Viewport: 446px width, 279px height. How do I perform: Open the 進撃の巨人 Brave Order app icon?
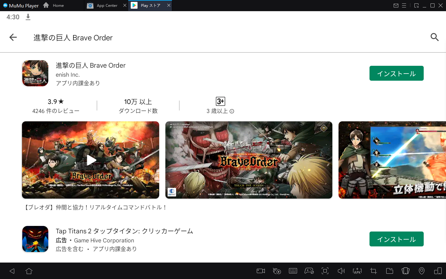pos(35,73)
